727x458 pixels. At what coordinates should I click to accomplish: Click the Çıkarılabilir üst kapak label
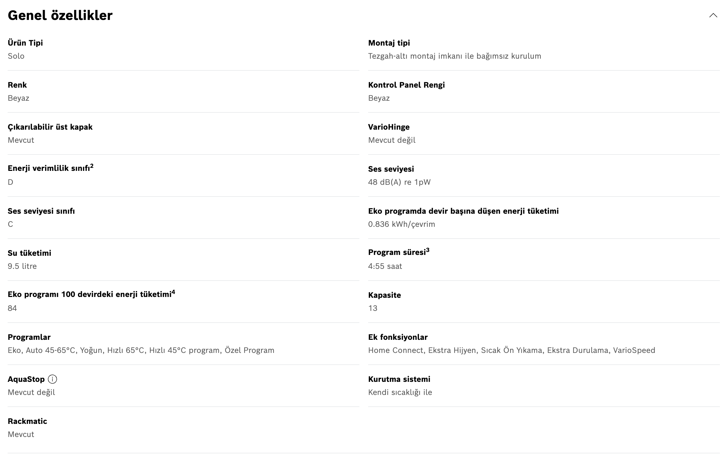[50, 127]
